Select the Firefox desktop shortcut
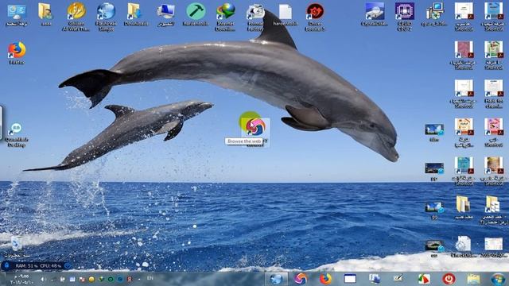This screenshot has height=286, width=509. pyautogui.click(x=17, y=53)
